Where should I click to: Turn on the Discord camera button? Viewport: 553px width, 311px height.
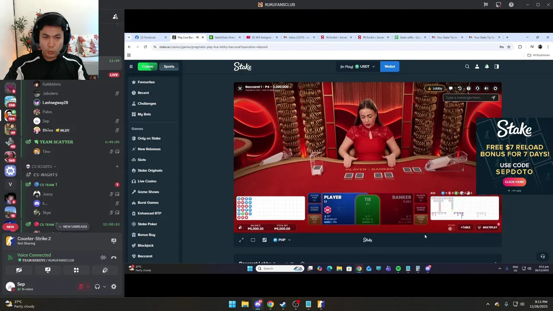click(19, 270)
